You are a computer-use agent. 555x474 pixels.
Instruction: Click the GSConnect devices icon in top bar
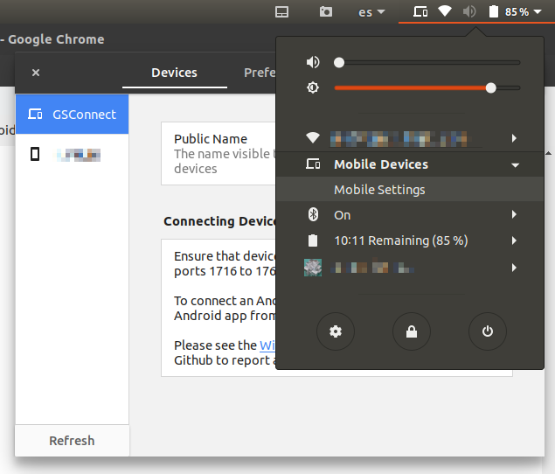[x=420, y=12]
